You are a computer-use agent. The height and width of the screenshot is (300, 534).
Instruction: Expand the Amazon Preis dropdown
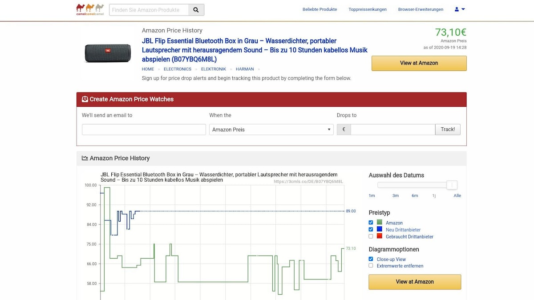tap(271, 130)
